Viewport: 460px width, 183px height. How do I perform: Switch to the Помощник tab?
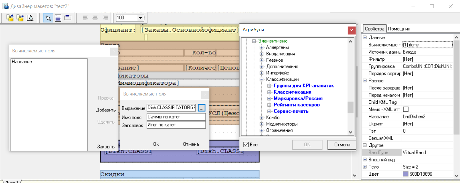pos(399,29)
